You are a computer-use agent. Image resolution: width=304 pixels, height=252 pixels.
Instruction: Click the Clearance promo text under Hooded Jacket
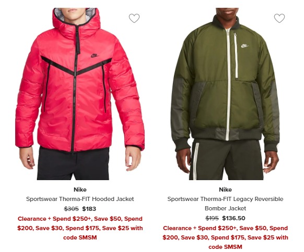click(80, 228)
